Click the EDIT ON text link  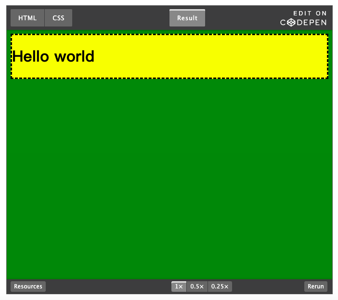pyautogui.click(x=310, y=13)
